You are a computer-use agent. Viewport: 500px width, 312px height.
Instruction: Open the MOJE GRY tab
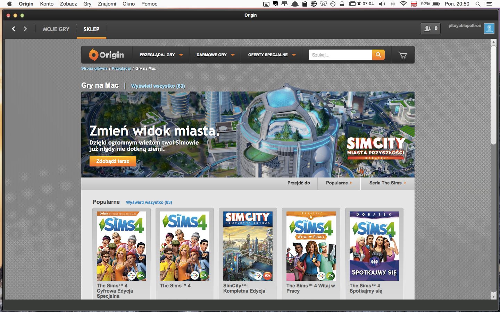tap(56, 29)
